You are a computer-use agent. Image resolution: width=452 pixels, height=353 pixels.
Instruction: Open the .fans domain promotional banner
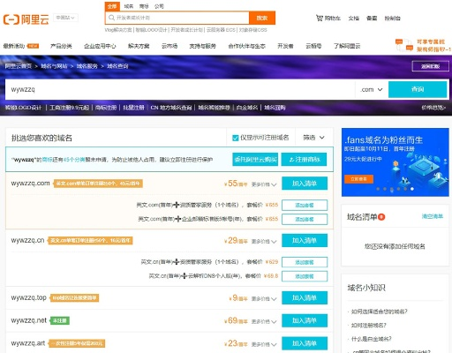[x=395, y=162]
